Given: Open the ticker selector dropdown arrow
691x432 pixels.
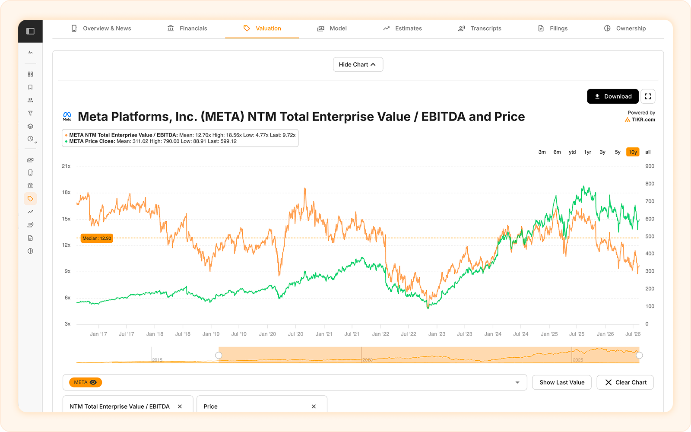Looking at the screenshot, I should [x=517, y=382].
